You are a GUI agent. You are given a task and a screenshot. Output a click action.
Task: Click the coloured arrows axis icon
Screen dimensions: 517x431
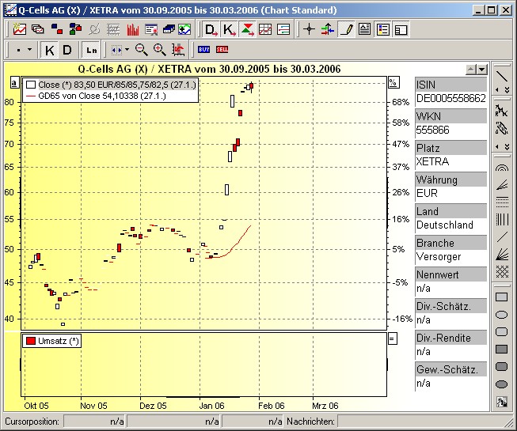328,29
